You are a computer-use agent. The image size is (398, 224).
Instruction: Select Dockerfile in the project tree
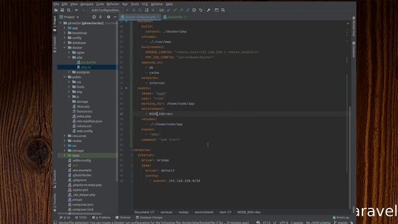click(x=87, y=62)
